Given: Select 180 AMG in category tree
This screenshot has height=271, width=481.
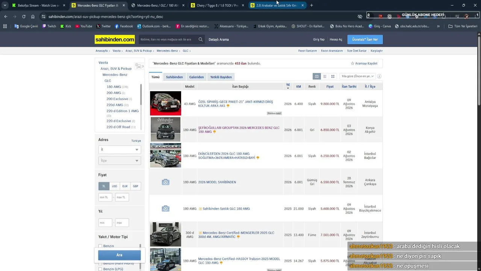Looking at the screenshot, I should click(113, 87).
